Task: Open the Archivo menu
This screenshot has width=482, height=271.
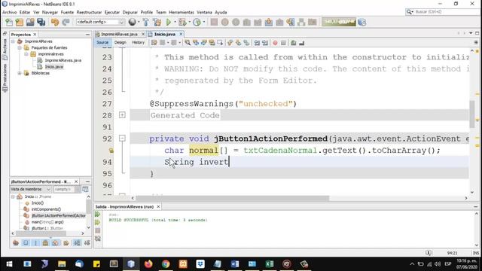Action: coord(10,12)
